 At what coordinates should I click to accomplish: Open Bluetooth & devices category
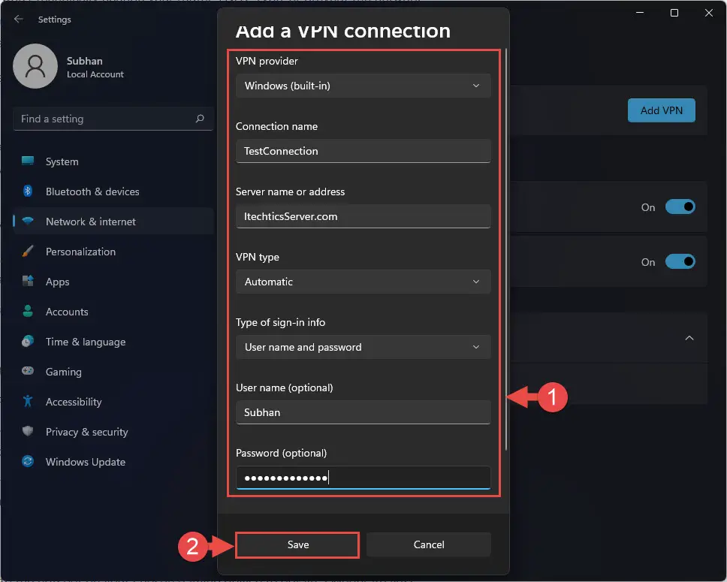(113, 191)
